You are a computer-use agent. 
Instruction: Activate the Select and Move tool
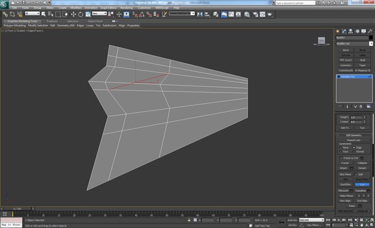point(73,14)
